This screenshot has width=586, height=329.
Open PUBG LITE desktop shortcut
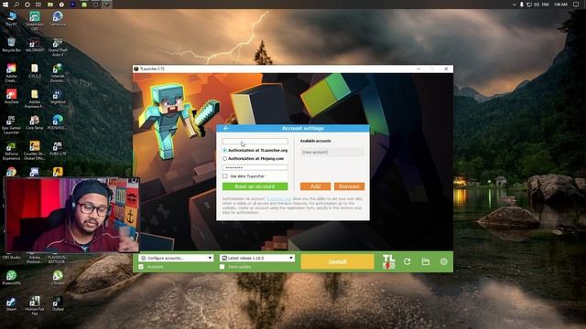[58, 148]
